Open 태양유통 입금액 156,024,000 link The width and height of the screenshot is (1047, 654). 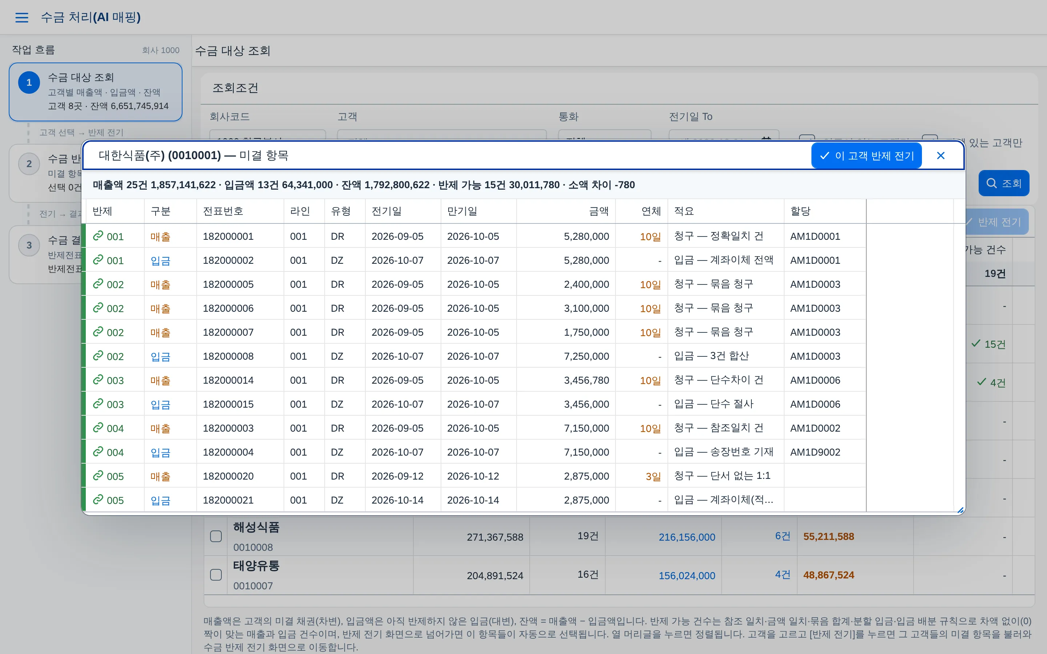(687, 576)
